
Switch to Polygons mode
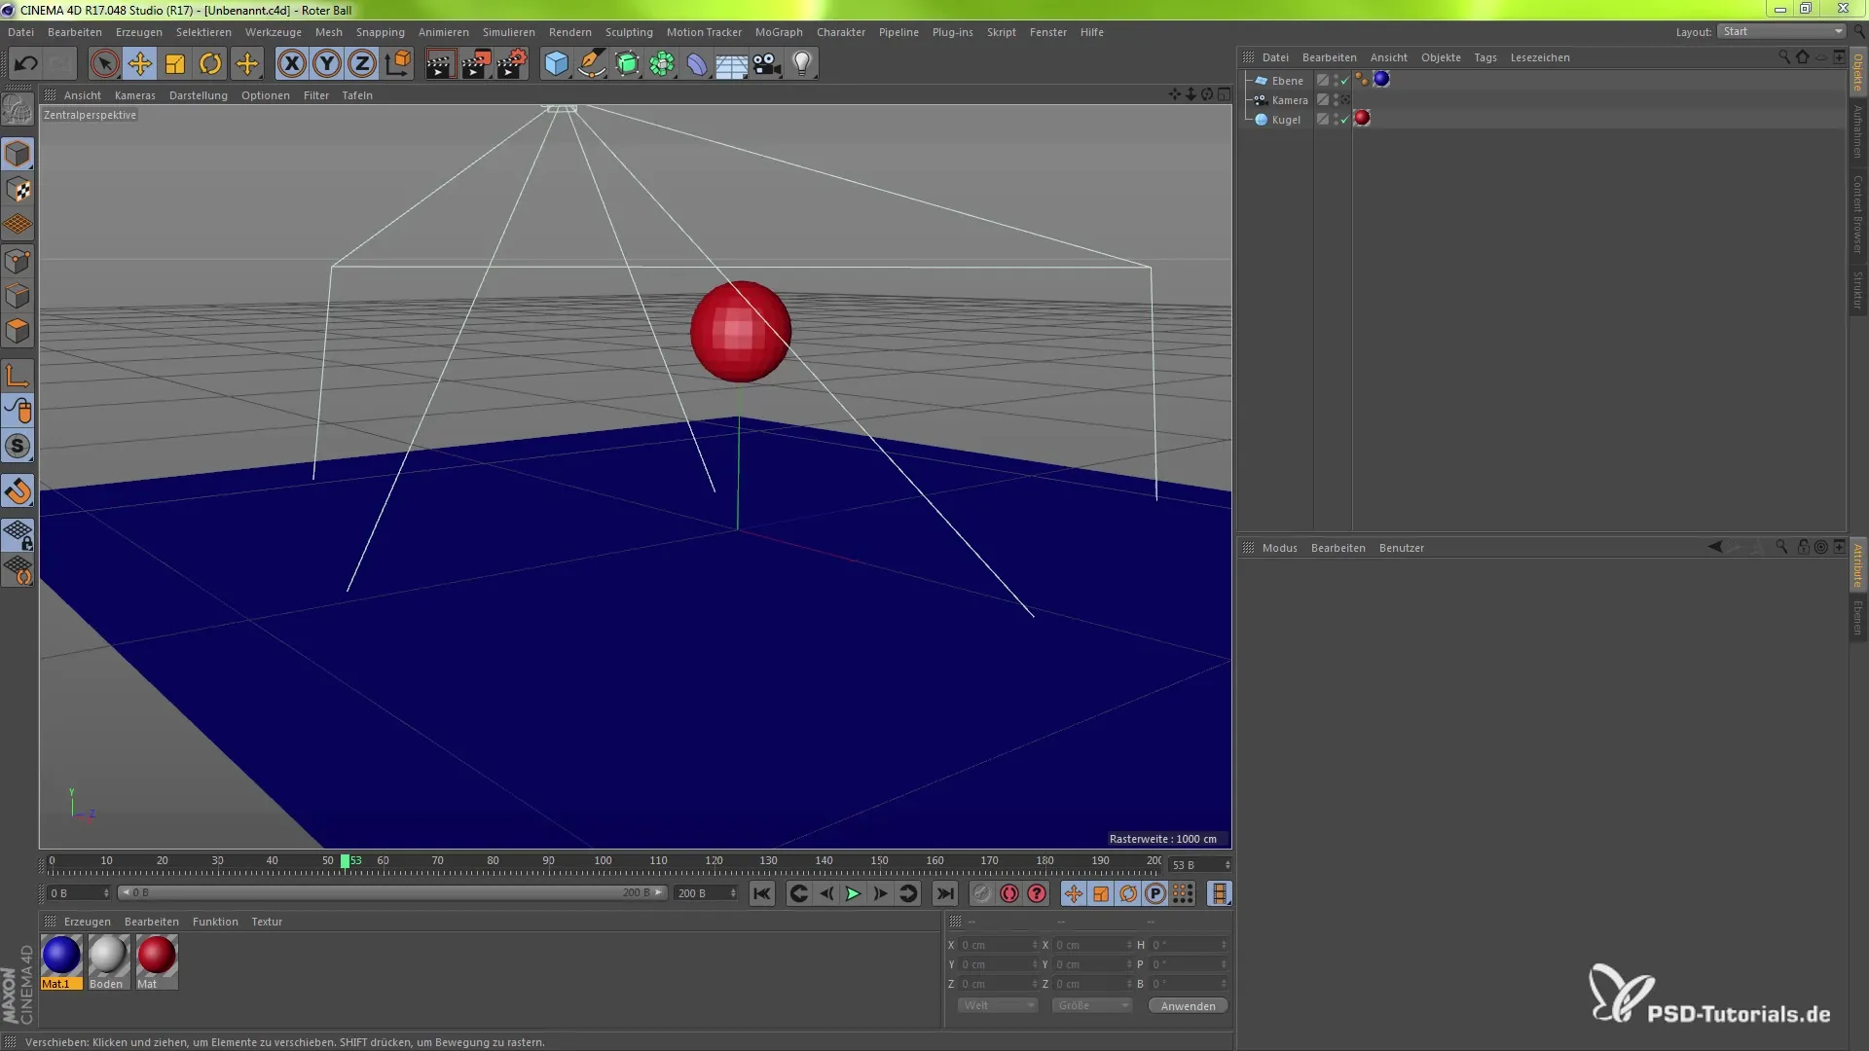pyautogui.click(x=18, y=331)
